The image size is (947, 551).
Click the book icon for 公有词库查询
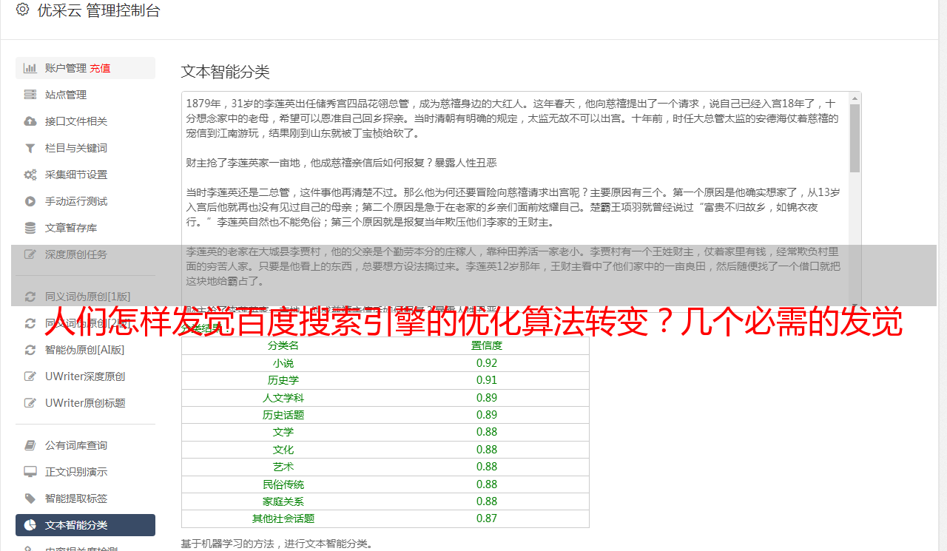[30, 445]
